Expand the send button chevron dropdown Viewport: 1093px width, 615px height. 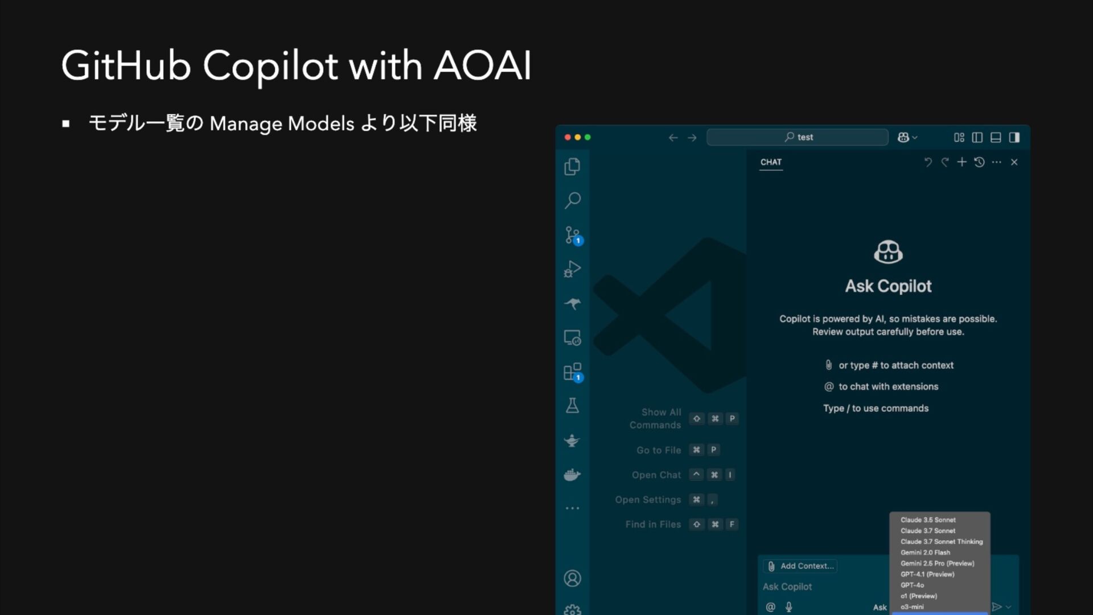point(1009,607)
